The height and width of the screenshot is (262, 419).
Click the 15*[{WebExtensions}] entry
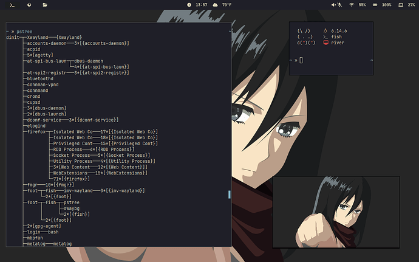coord(121,173)
